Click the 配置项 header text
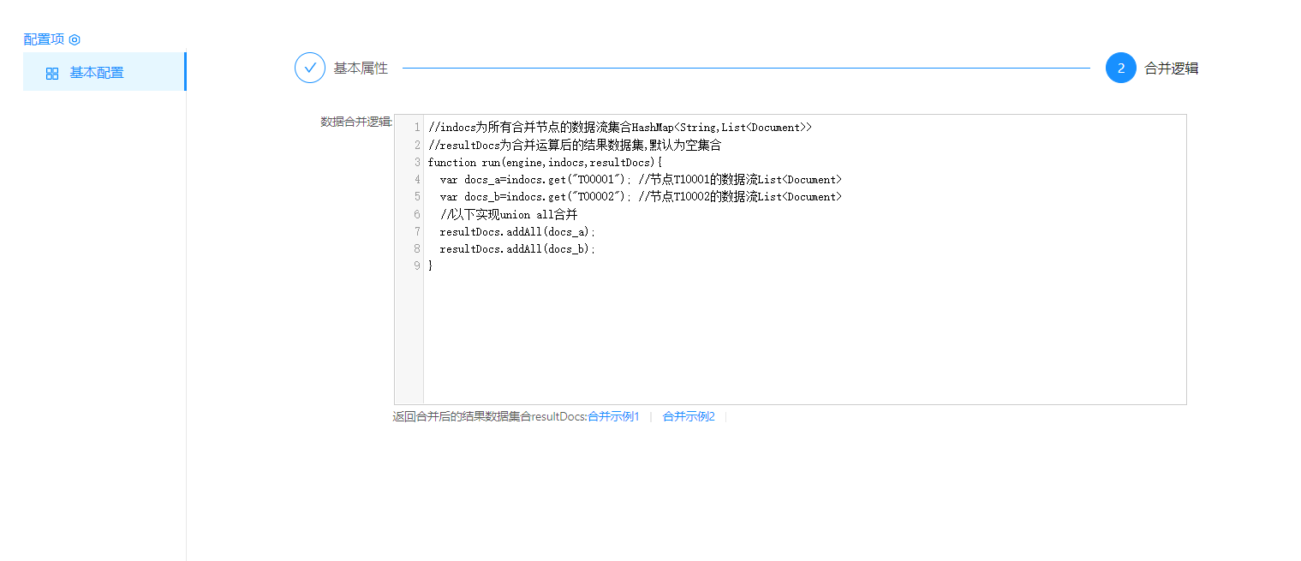 coord(44,39)
